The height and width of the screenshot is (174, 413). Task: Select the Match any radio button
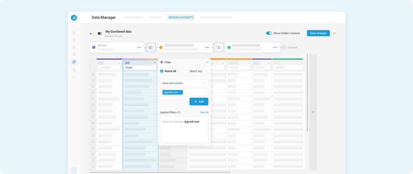pyautogui.click(x=187, y=71)
